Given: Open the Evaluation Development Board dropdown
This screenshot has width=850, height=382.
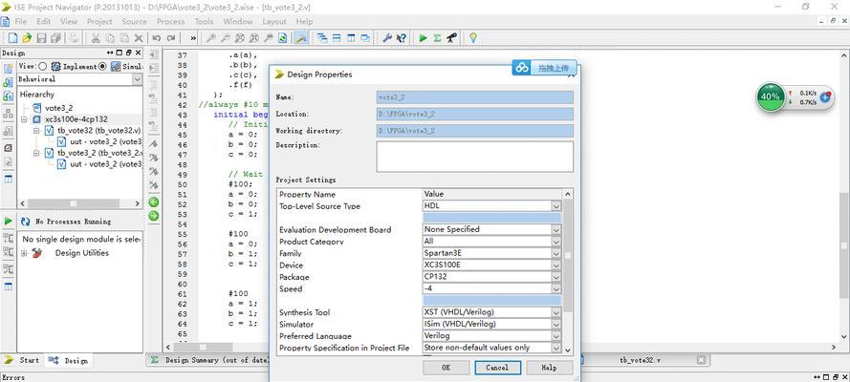Looking at the screenshot, I should (x=556, y=229).
